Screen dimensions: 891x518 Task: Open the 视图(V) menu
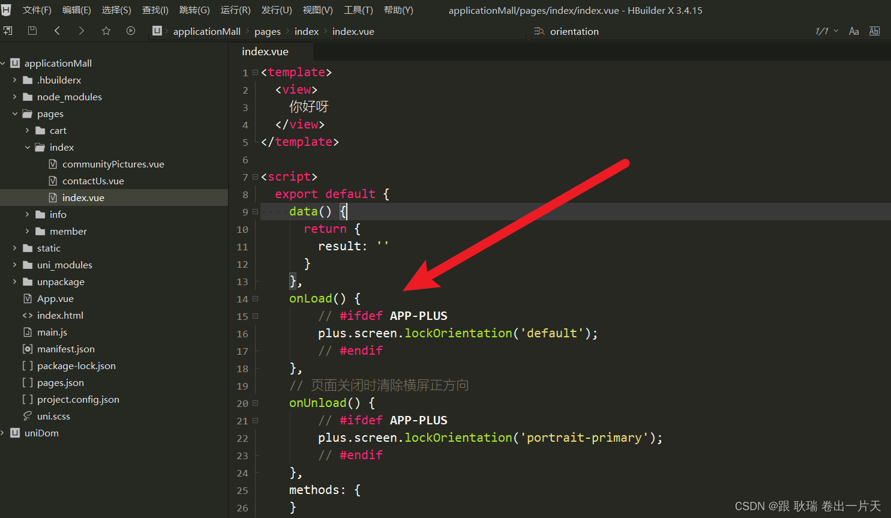318,10
